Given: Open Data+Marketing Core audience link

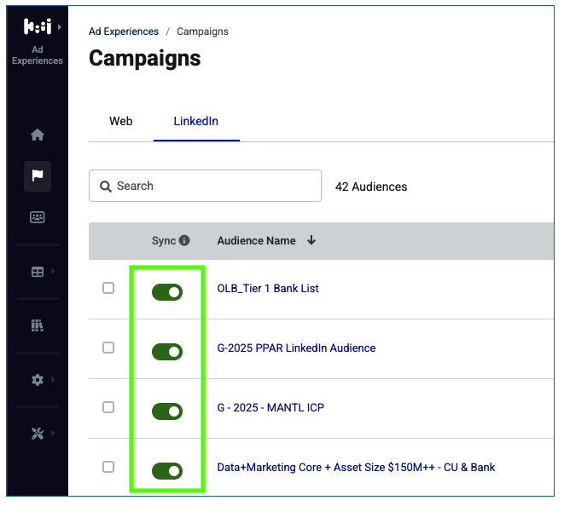Looking at the screenshot, I should coord(356,467).
